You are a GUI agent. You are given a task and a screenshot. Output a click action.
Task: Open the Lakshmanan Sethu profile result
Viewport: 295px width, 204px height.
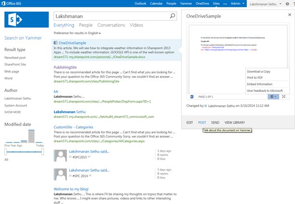pyautogui.click(x=70, y=112)
